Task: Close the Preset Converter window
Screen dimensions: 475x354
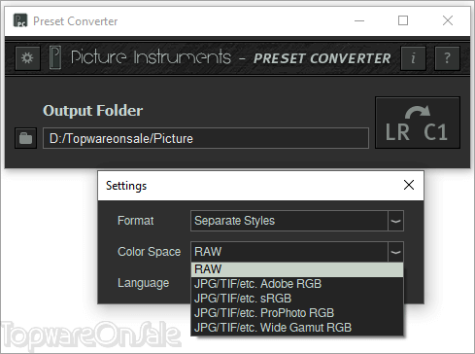Action: 448,20
